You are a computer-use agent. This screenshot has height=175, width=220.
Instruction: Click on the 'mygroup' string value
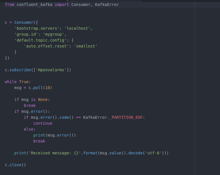pyautogui.click(x=54, y=34)
